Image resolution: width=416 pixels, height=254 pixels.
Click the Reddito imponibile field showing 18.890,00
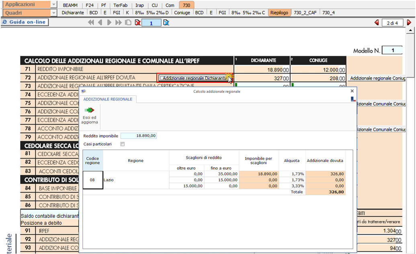point(139,135)
